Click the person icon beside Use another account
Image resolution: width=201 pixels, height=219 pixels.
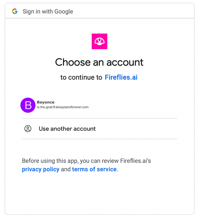click(28, 128)
